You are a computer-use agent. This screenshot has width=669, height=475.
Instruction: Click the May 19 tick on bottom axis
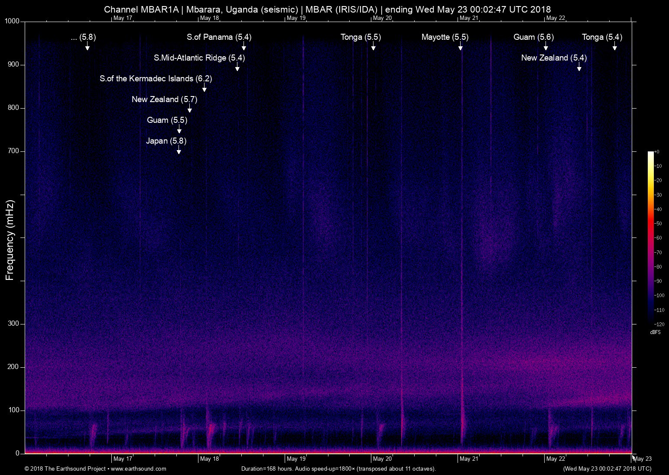point(296,459)
